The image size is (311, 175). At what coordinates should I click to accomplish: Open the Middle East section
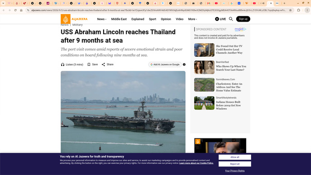pos(119,19)
